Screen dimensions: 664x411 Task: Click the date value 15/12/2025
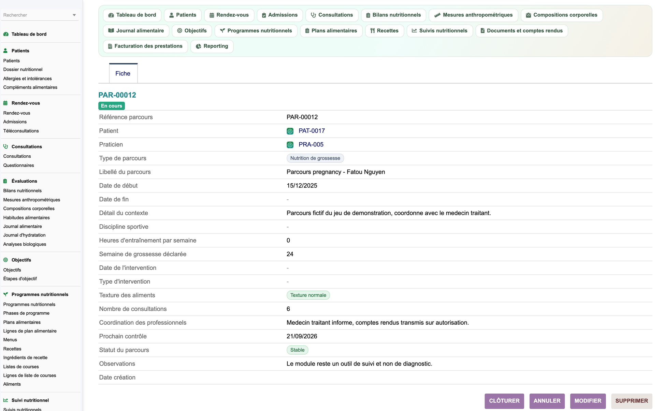pos(302,186)
